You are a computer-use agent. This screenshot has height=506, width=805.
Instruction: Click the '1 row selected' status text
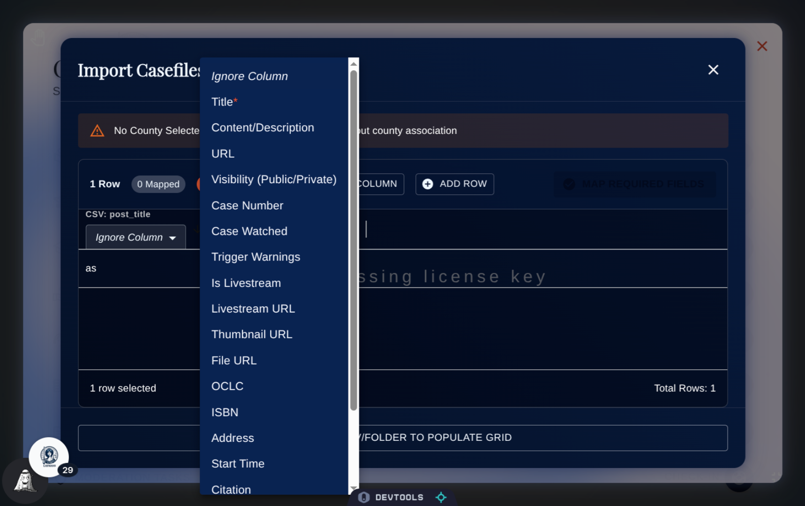pos(123,388)
